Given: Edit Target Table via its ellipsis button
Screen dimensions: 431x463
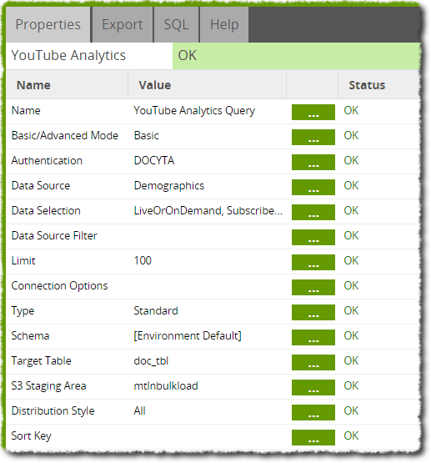Looking at the screenshot, I should click(x=313, y=362).
